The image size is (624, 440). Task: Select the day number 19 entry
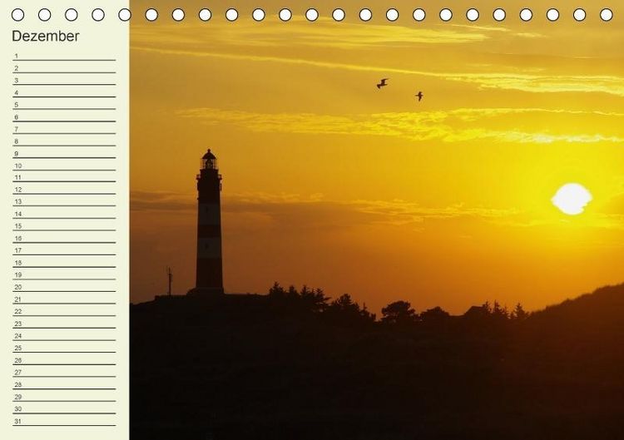tap(64, 274)
